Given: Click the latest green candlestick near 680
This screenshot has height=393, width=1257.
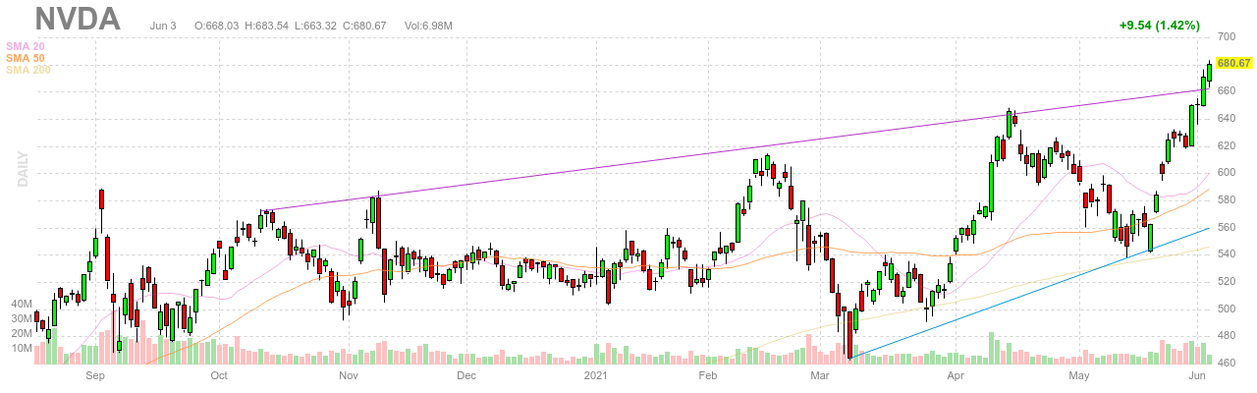Looking at the screenshot, I should 1210,72.
